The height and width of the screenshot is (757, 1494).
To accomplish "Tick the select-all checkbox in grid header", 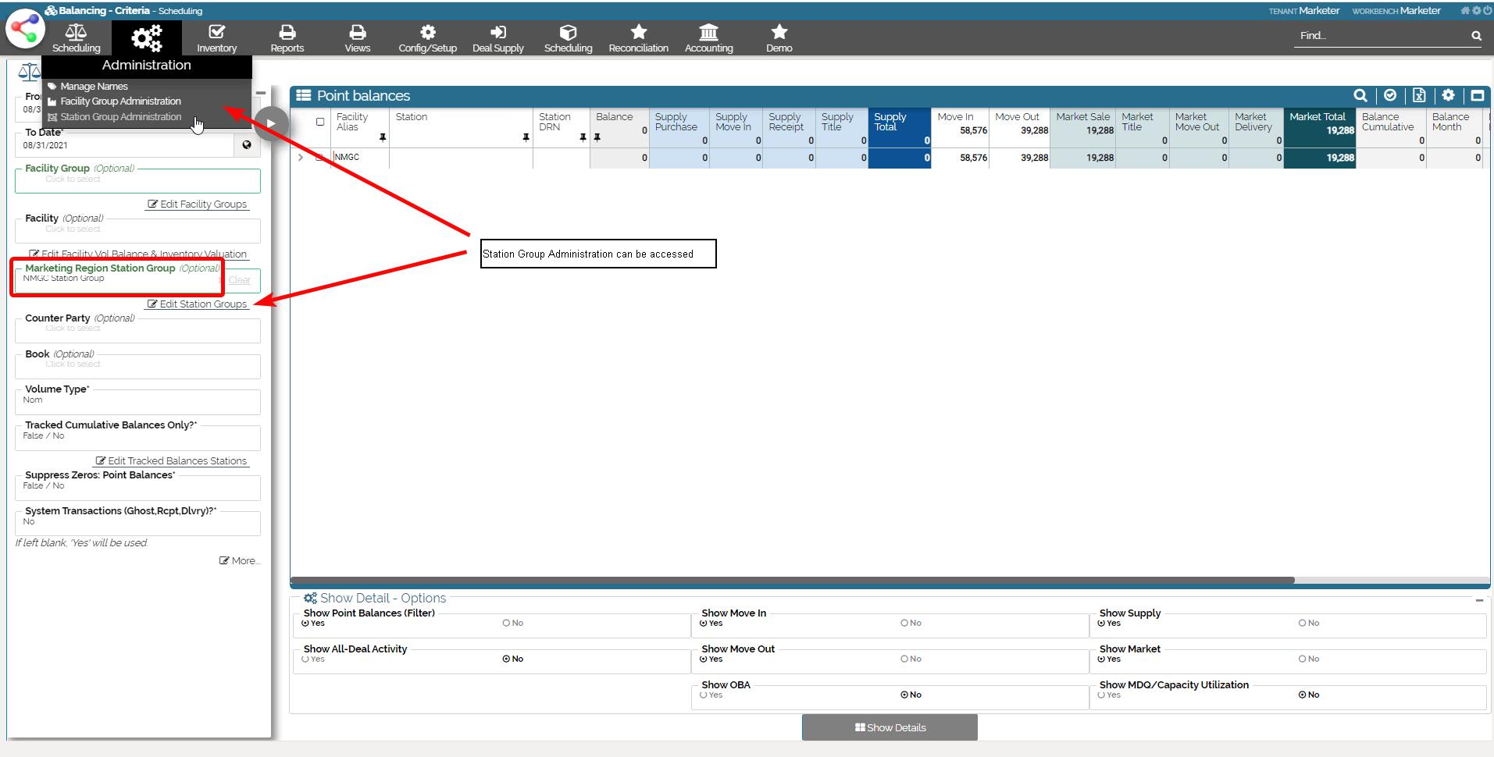I will [320, 122].
